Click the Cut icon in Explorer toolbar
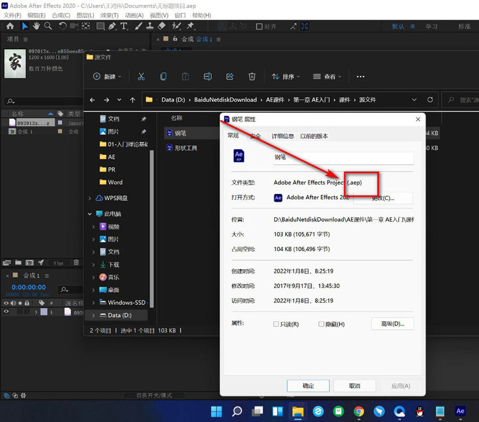This screenshot has height=422, width=479. pos(141,77)
